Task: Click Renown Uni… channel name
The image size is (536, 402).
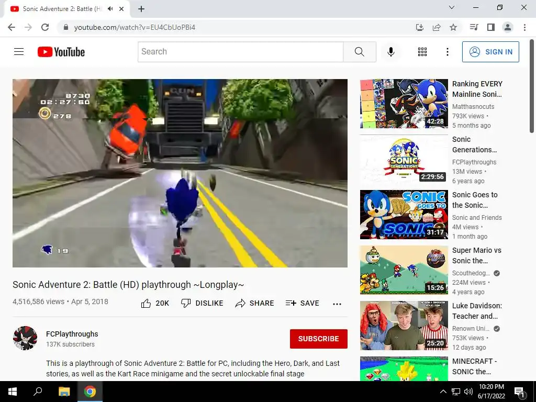Action: coord(471,329)
